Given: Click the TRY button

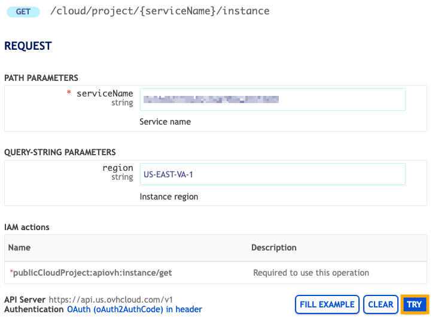Looking at the screenshot, I should (415, 304).
